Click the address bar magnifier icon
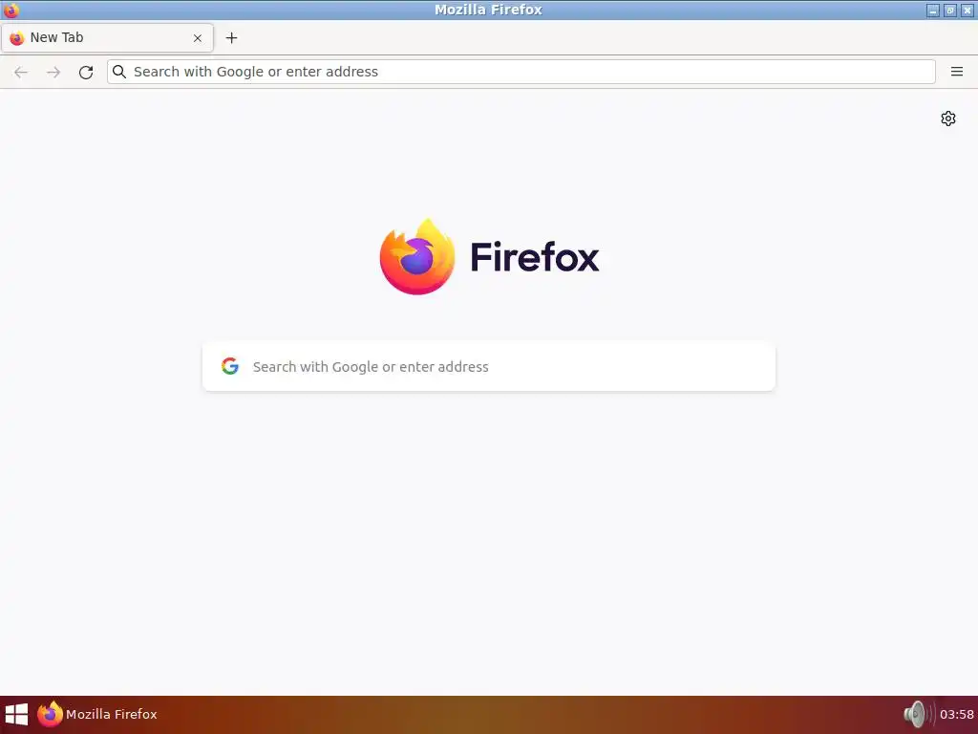This screenshot has width=978, height=734. click(x=119, y=72)
